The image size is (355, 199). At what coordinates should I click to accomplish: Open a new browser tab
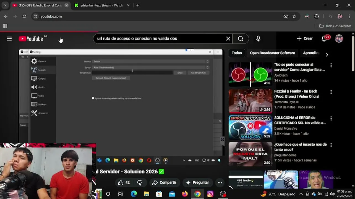138,5
